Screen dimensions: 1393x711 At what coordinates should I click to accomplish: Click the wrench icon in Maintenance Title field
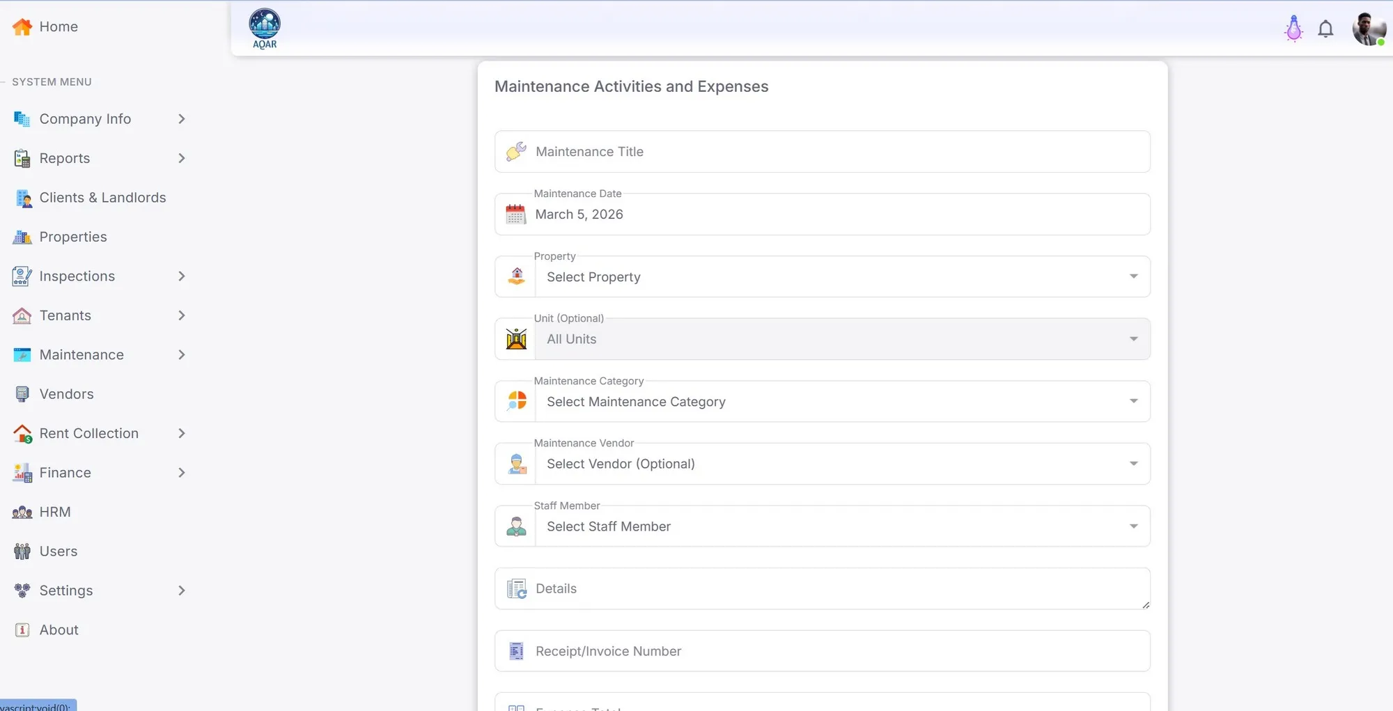pos(515,151)
